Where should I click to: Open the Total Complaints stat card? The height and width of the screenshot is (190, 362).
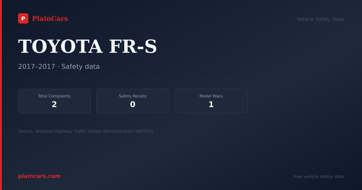[x=54, y=101]
